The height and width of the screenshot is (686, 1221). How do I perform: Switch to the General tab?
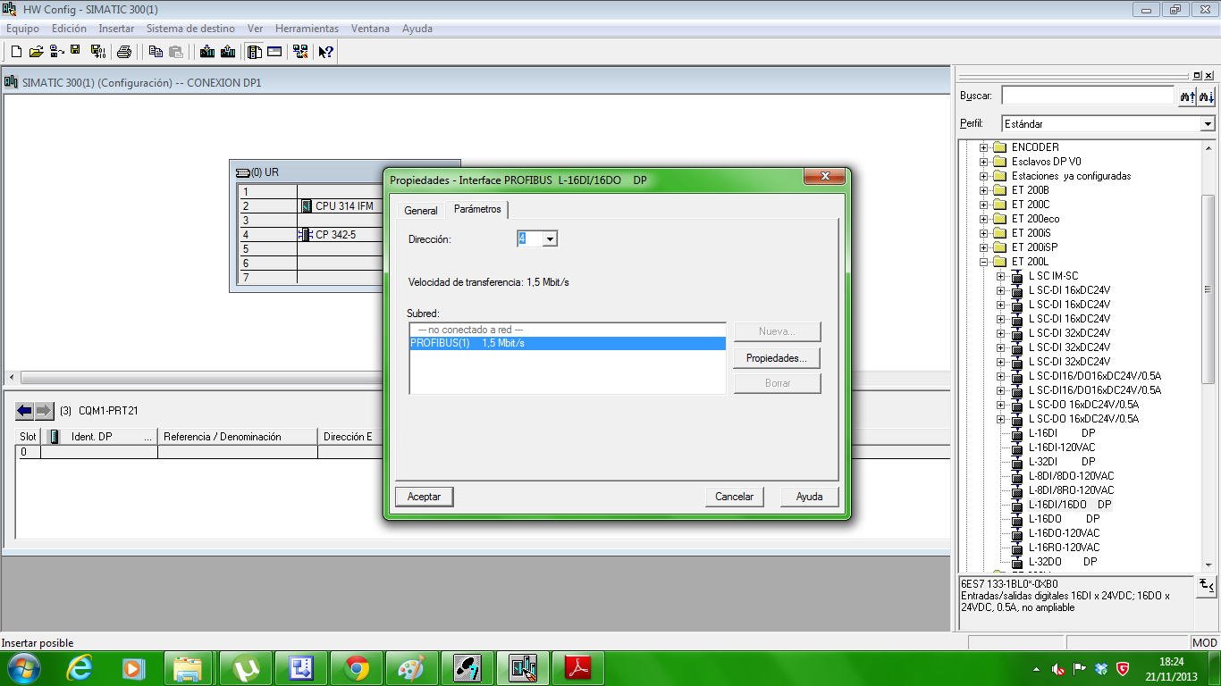[x=421, y=211]
